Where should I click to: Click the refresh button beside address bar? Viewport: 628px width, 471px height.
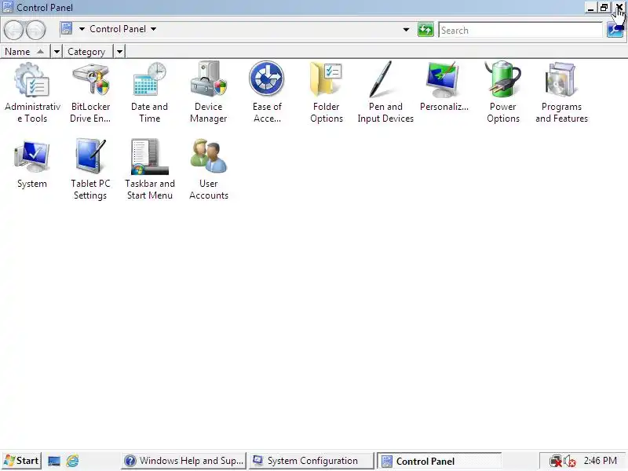coord(425,30)
